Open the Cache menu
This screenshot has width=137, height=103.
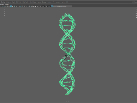[63, 2]
